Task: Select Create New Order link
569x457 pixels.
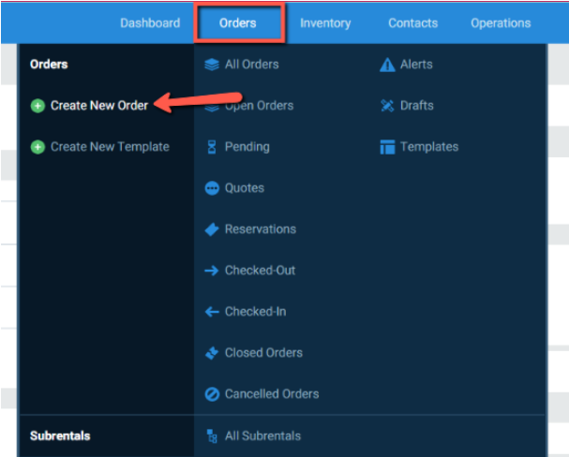Action: click(99, 106)
